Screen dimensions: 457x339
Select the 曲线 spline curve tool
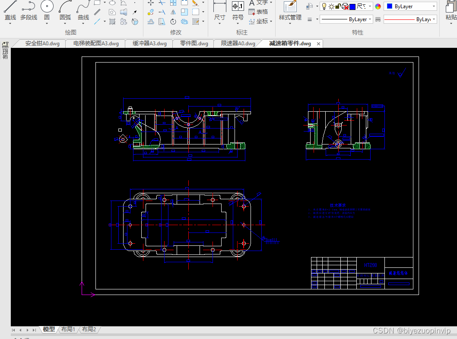click(83, 10)
